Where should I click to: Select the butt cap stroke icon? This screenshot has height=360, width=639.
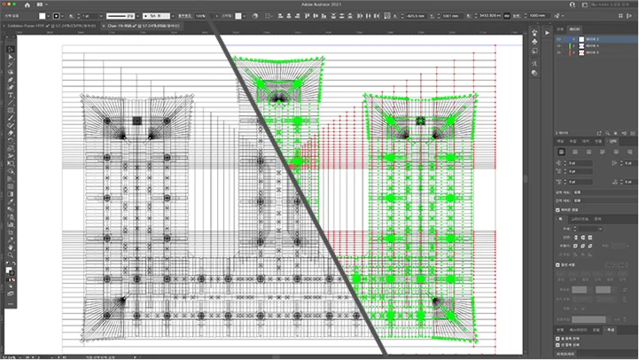(576, 238)
